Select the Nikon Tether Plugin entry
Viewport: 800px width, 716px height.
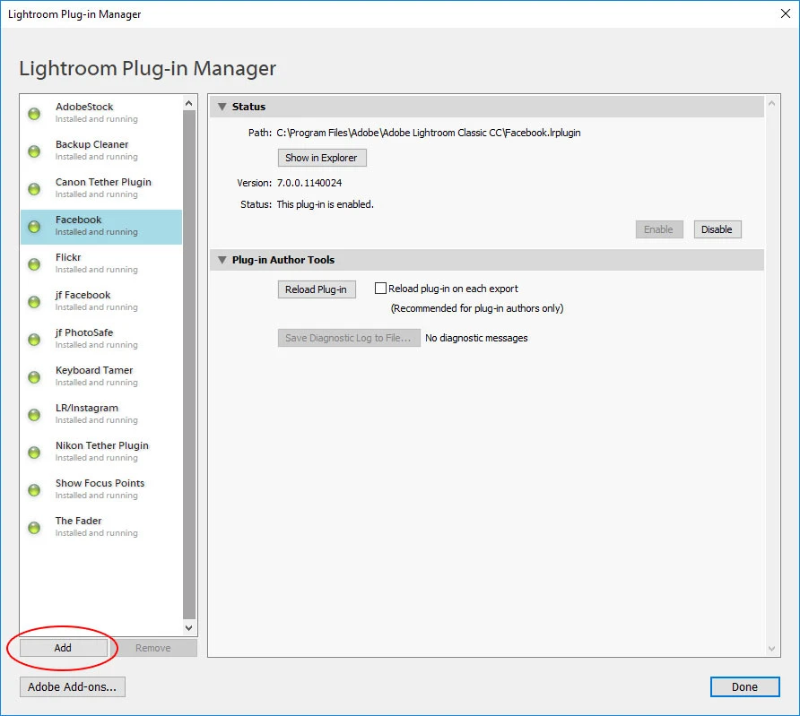click(101, 451)
